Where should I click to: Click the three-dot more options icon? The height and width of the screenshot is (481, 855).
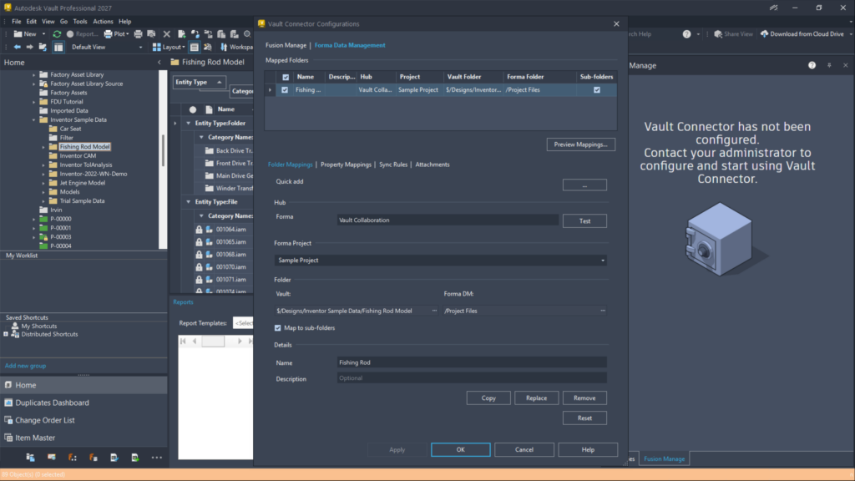[x=156, y=458]
